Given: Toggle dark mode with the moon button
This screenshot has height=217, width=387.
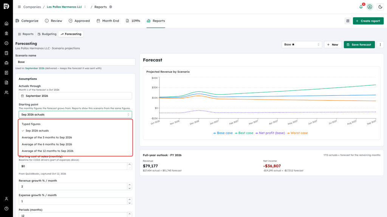Looking at the screenshot, I should [380, 7].
